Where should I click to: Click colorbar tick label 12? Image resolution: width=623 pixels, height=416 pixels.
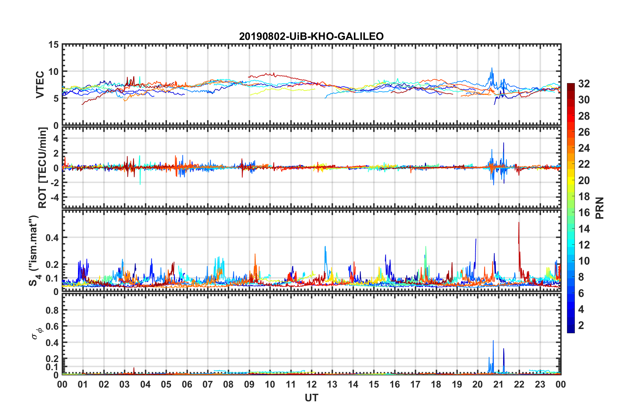(584, 245)
